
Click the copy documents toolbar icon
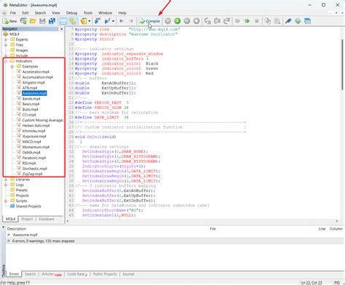pyautogui.click(x=268, y=21)
